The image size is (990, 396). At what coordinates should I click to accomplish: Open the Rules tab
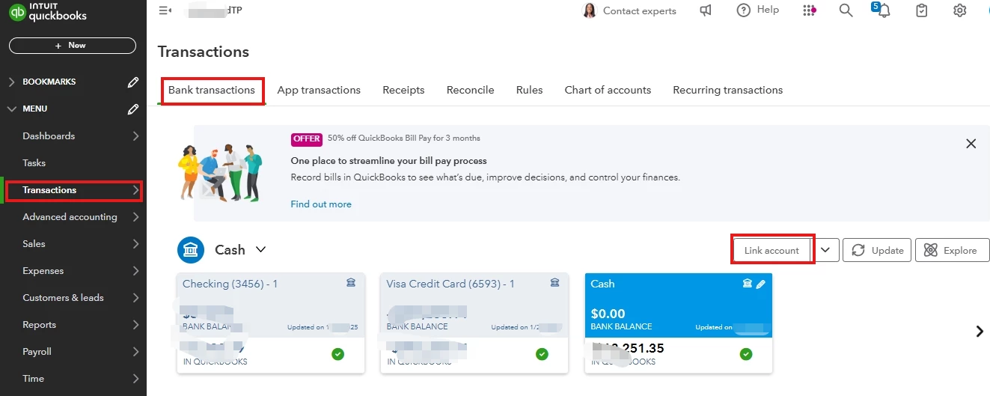(x=529, y=90)
